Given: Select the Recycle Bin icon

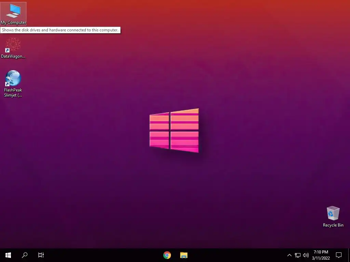Looking at the screenshot, I should 333,217.
